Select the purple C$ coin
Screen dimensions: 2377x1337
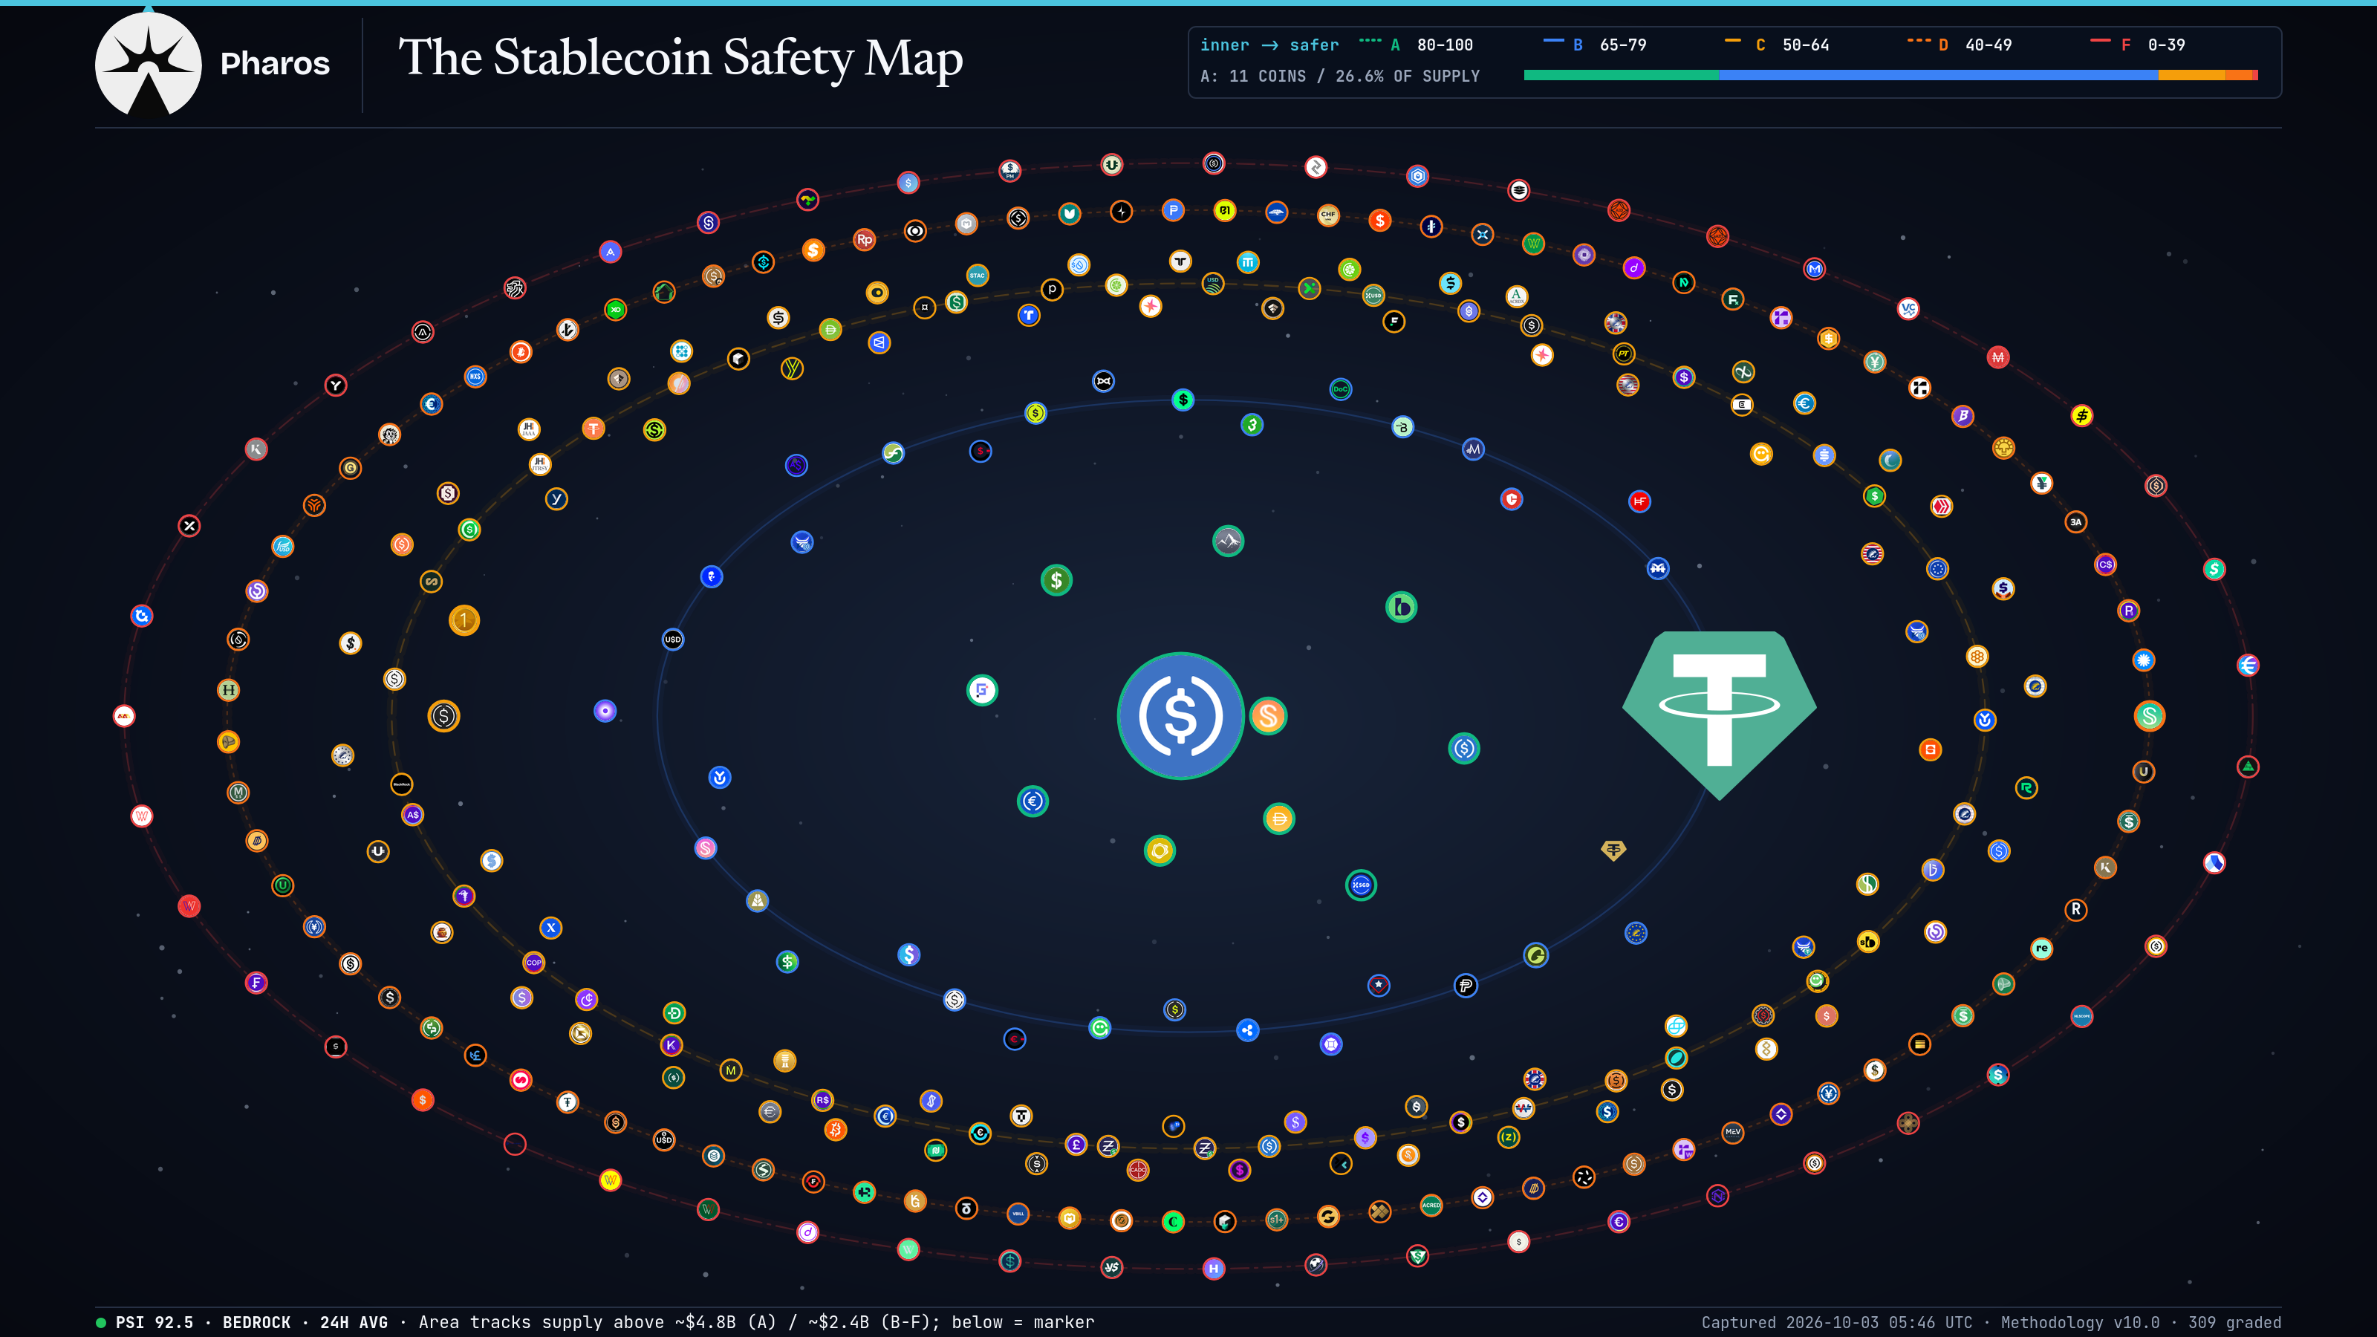click(2106, 564)
